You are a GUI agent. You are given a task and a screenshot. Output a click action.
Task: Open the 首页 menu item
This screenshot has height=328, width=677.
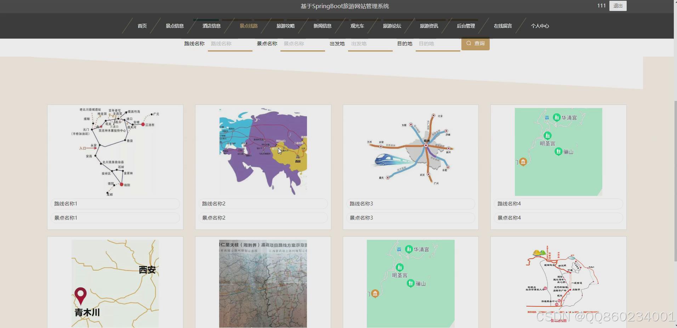(x=142, y=26)
